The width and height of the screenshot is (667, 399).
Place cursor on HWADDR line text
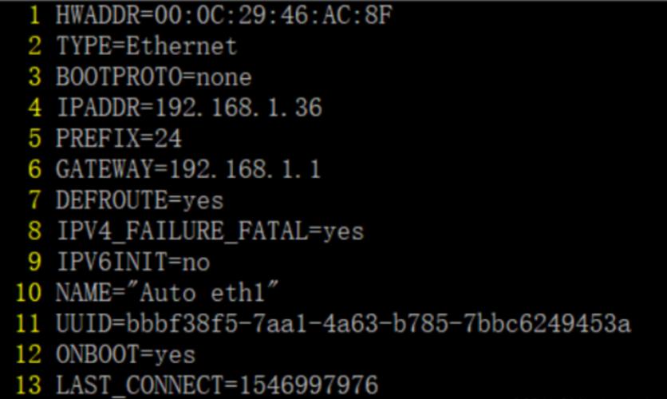click(223, 15)
